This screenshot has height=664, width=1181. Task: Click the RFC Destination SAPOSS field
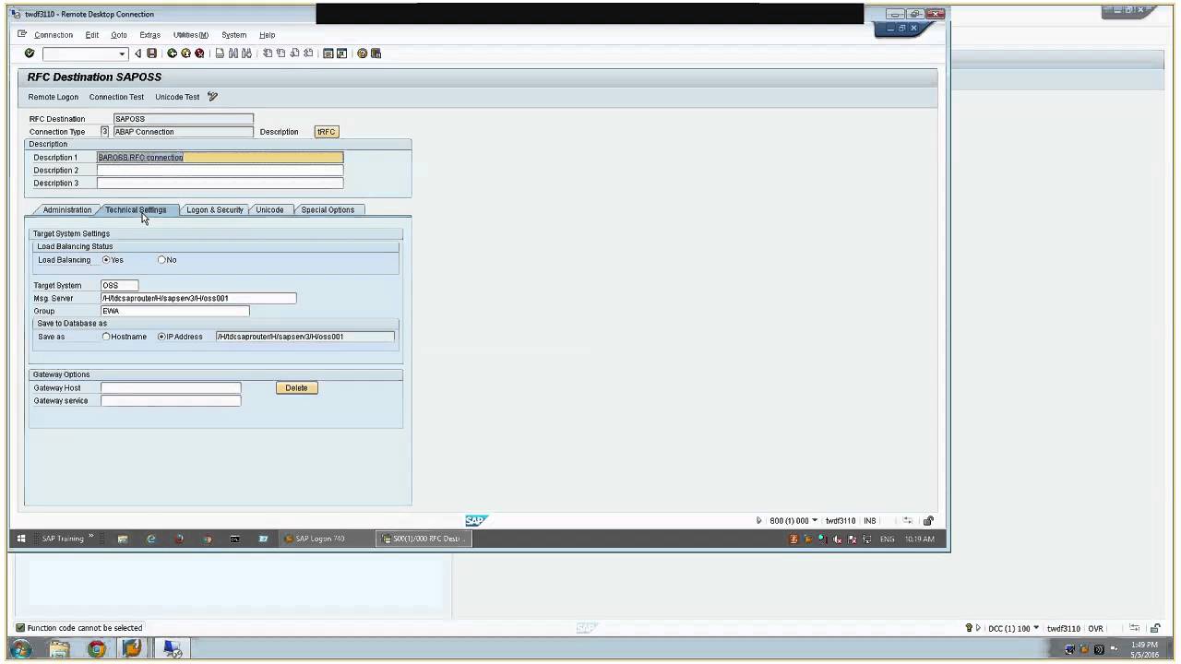[x=183, y=119]
